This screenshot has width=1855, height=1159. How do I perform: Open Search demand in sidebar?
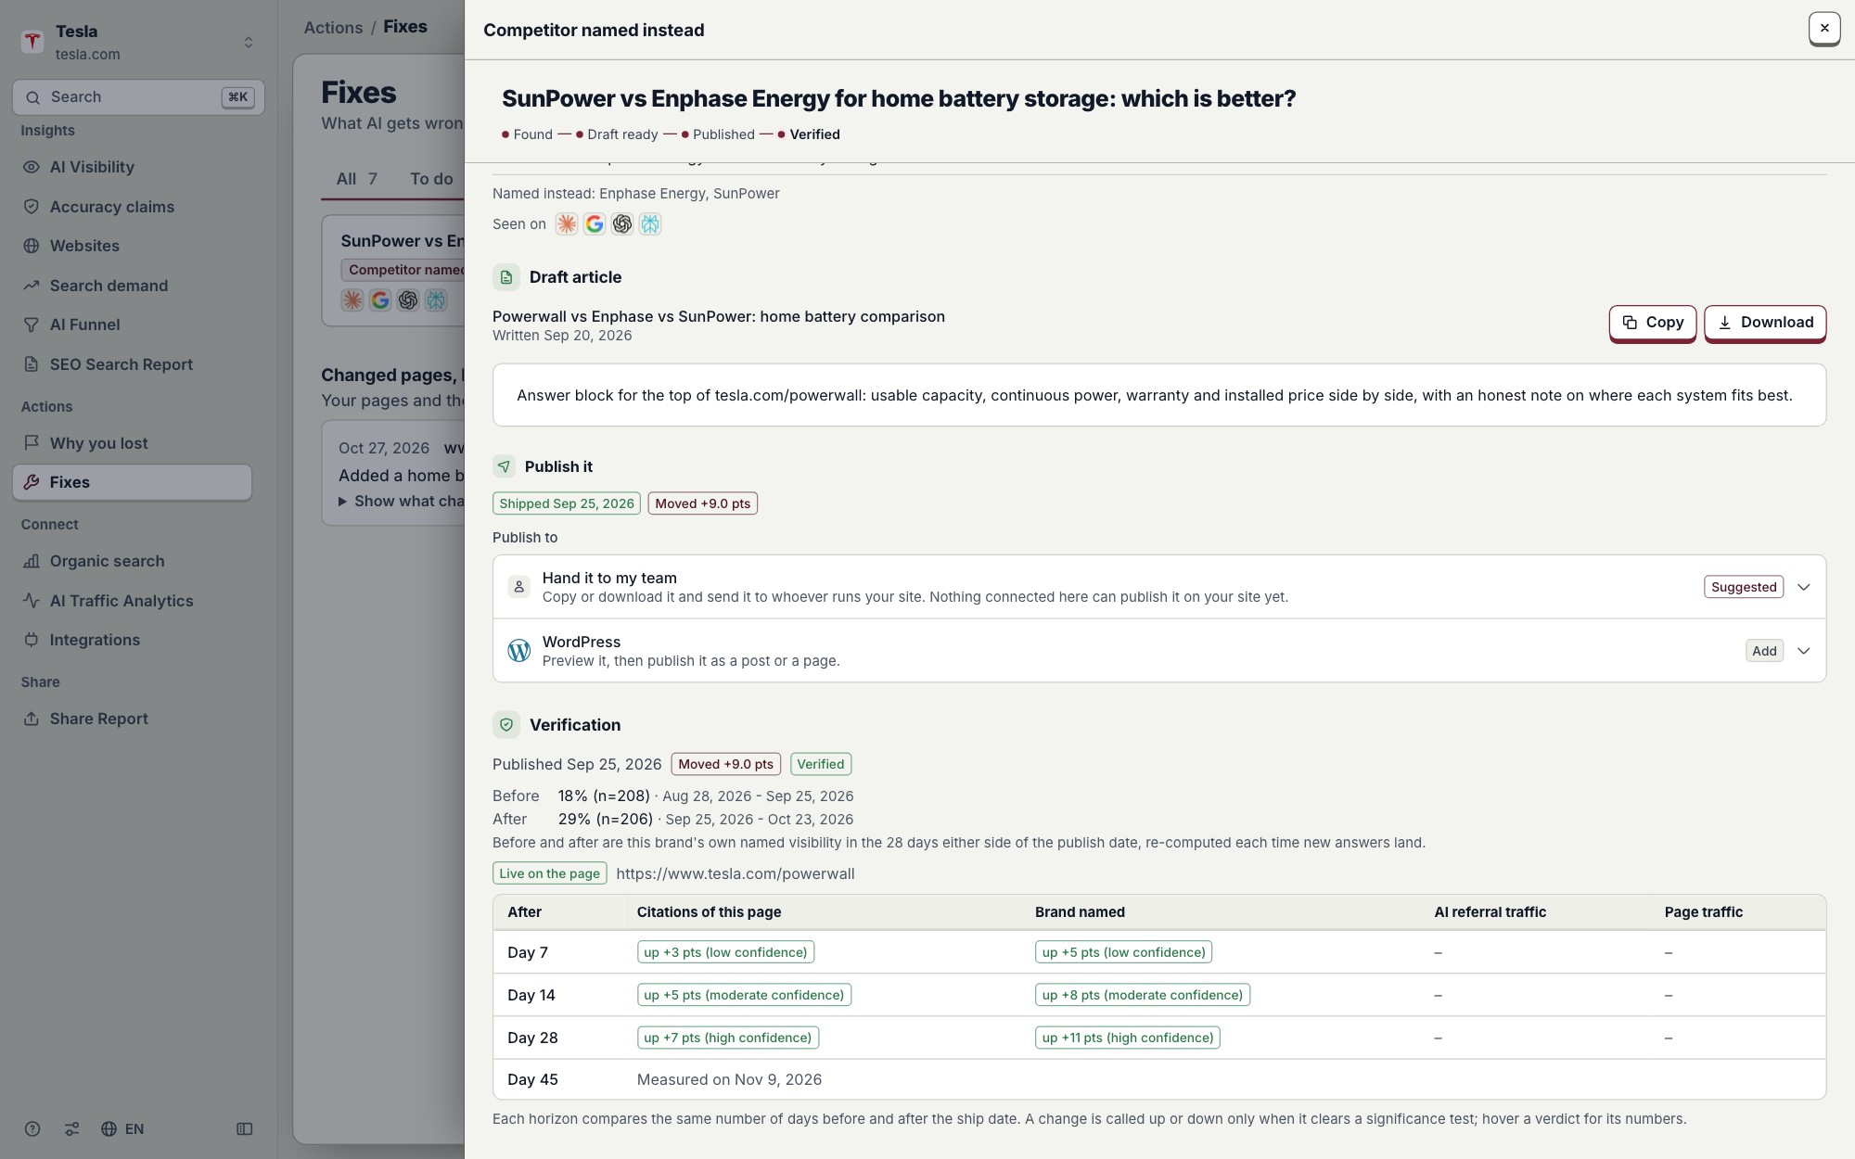coord(109,286)
